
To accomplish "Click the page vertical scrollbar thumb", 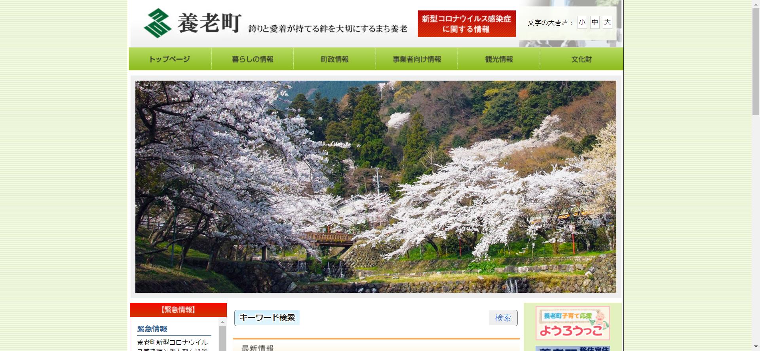I will click(x=756, y=61).
